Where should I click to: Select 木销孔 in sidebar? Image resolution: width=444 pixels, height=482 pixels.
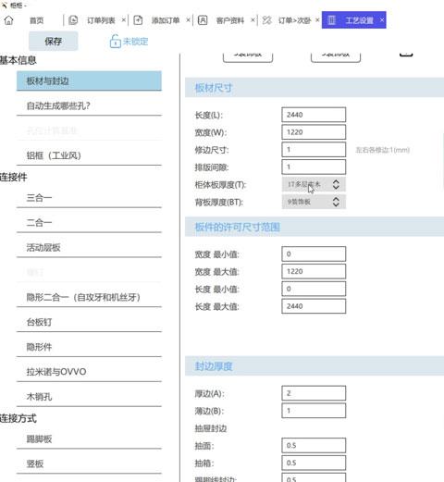click(x=89, y=397)
